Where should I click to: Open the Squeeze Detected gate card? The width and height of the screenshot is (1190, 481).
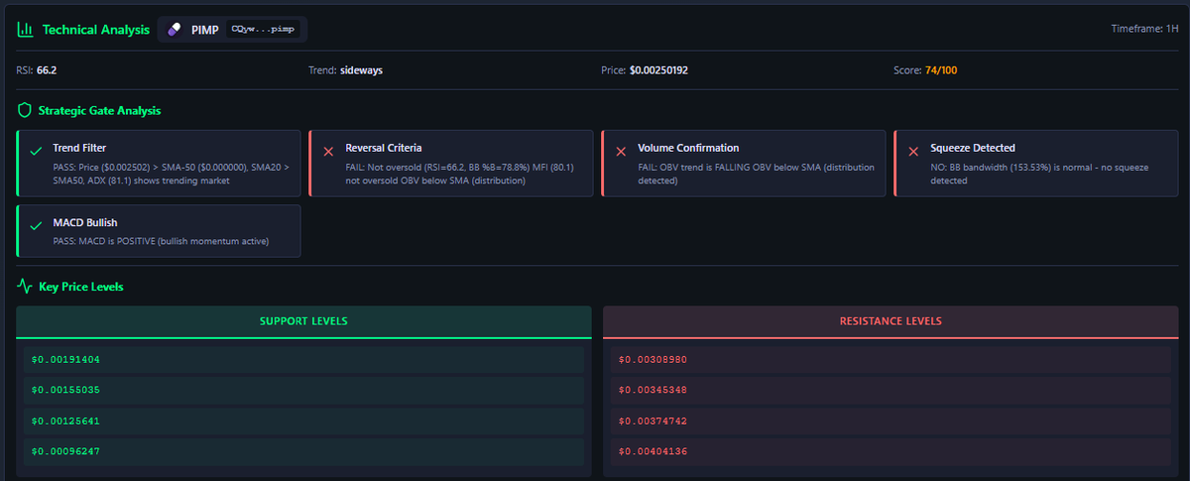1036,164
